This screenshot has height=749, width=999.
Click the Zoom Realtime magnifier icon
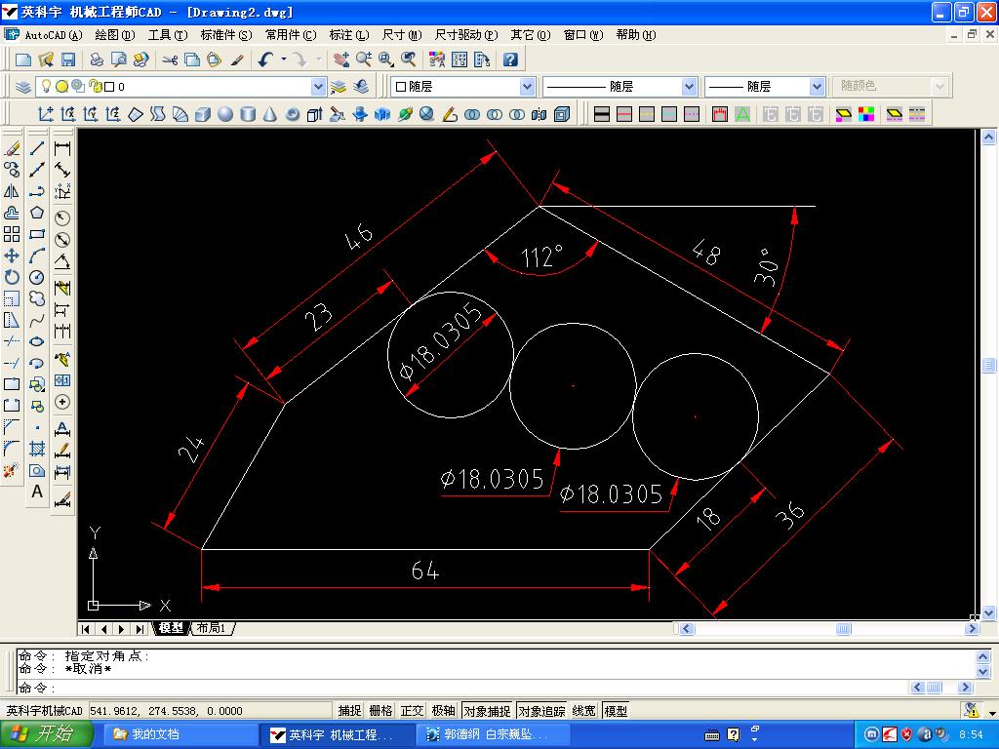(x=364, y=59)
